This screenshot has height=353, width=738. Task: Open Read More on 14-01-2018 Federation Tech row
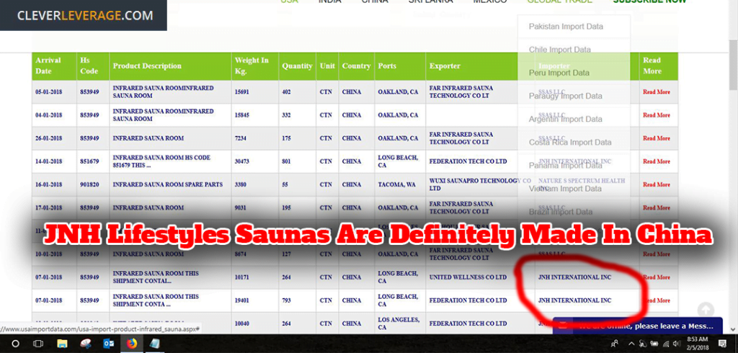click(656, 161)
